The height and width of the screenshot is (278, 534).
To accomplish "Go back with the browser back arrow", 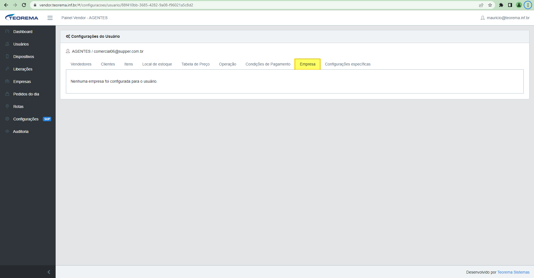I will tap(6, 5).
